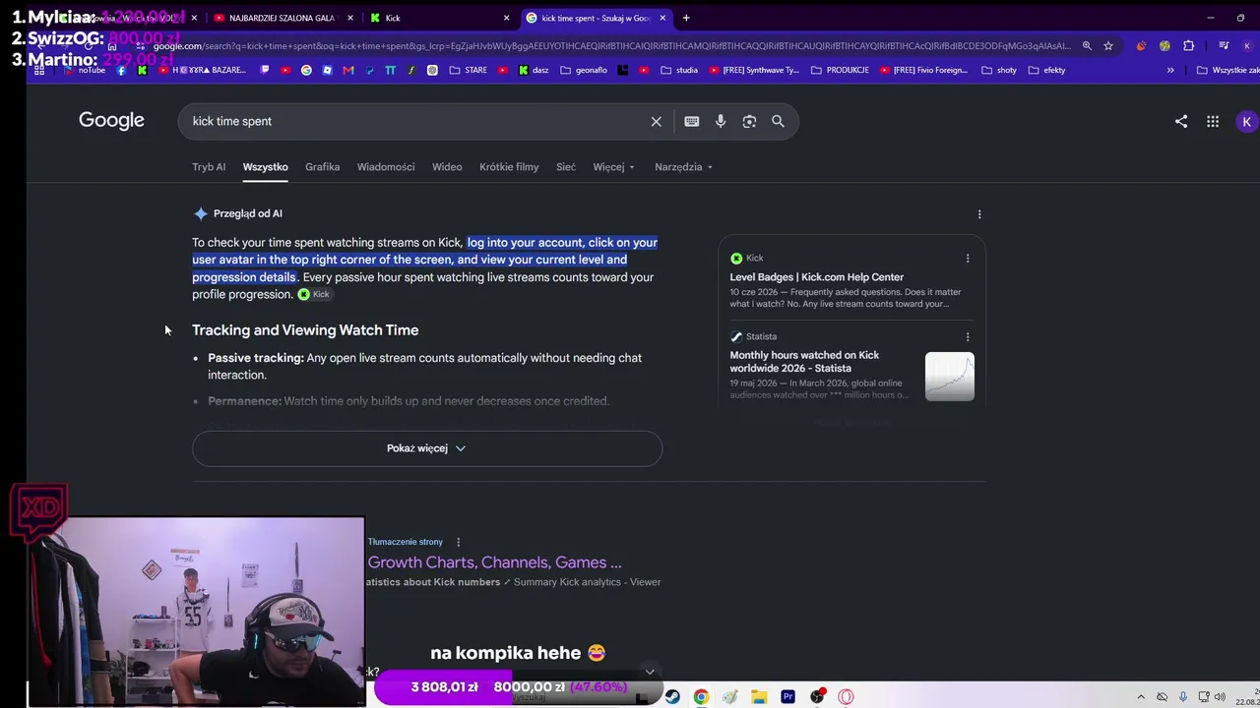This screenshot has height=708, width=1260.
Task: Open the Monthly hours watched on Kick link
Action: point(804,362)
